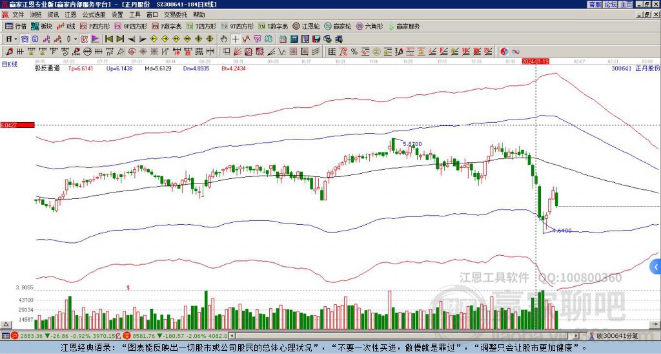The image size is (661, 354).
Task: Open the 窗口 menu
Action: coord(152,15)
